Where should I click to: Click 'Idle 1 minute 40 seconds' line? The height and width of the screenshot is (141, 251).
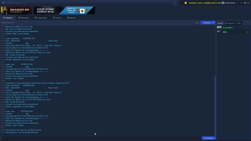15,102
